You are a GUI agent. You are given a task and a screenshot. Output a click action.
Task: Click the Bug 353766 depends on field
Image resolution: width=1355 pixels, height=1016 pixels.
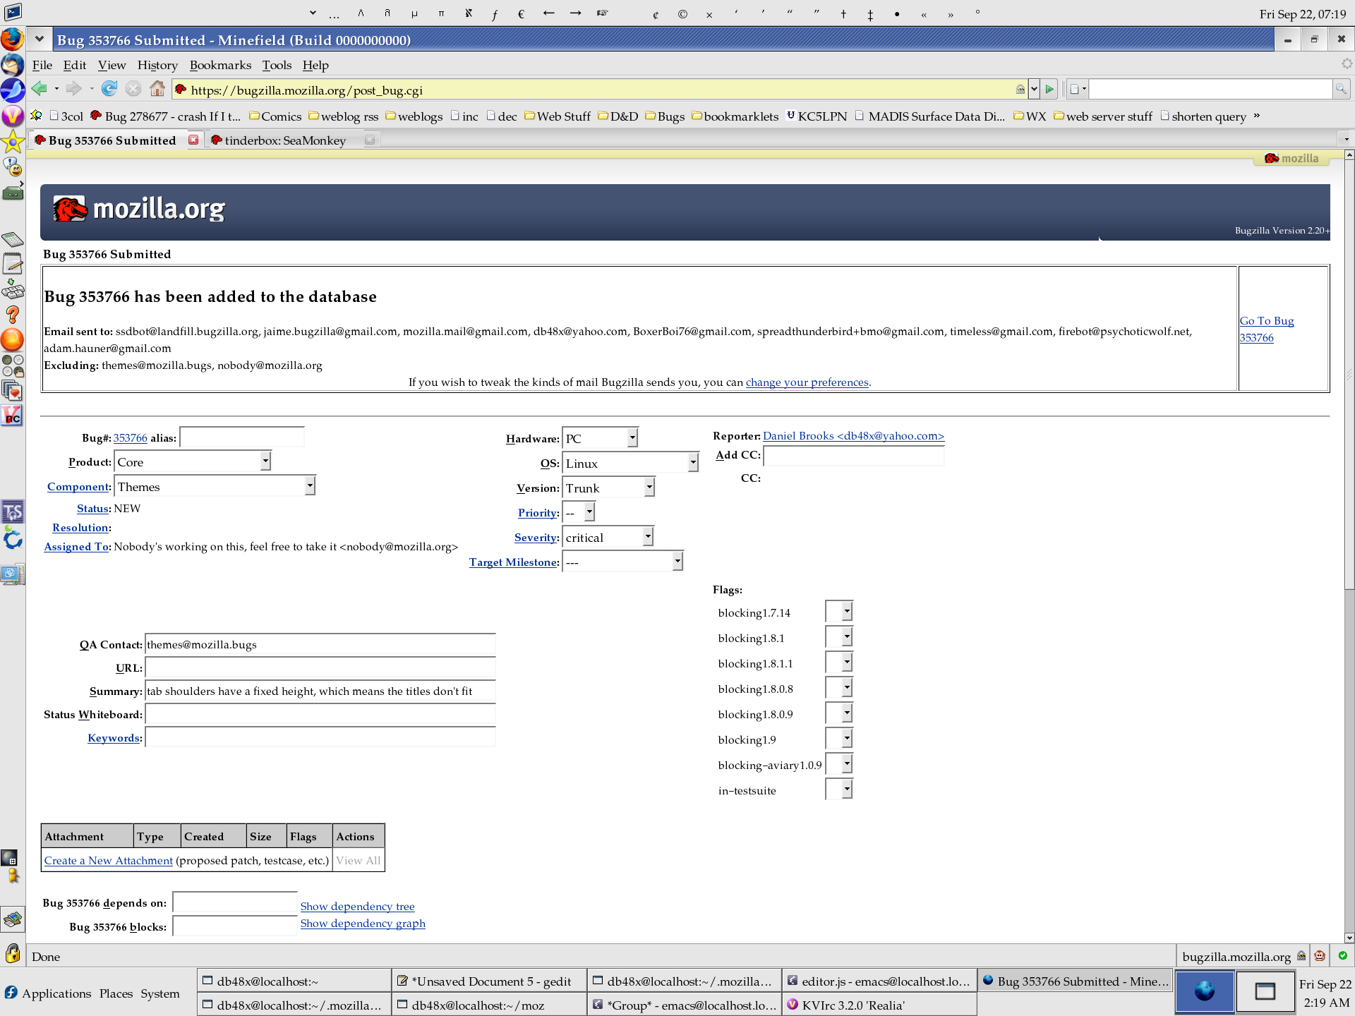(x=235, y=902)
